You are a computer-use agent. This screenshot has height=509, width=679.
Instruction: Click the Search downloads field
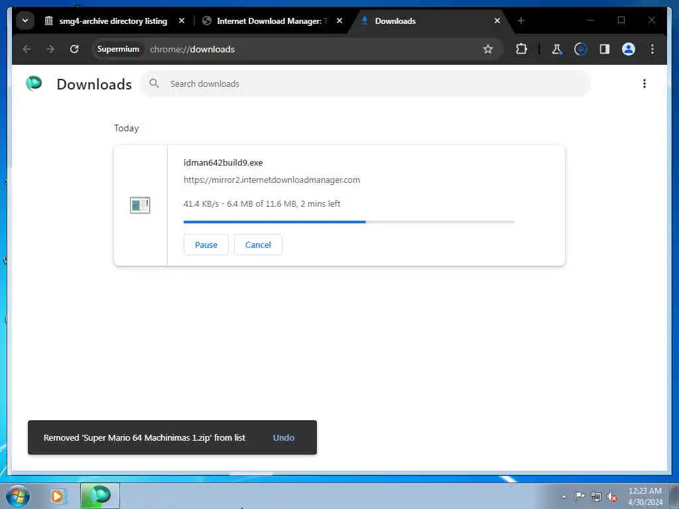(365, 84)
